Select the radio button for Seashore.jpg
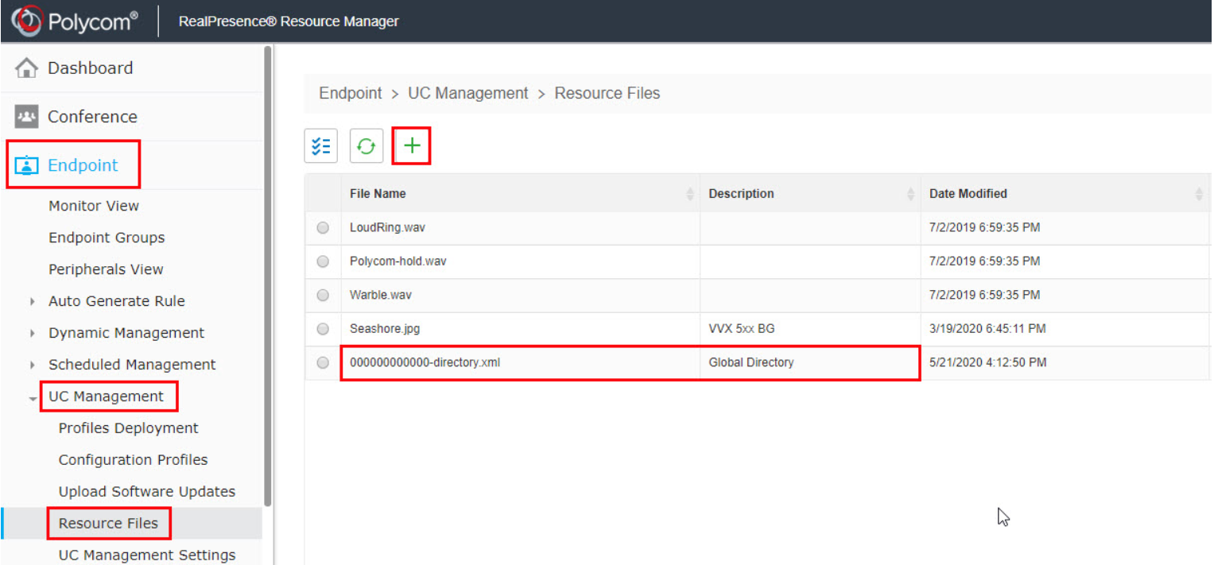Image resolution: width=1218 pixels, height=565 pixels. [x=322, y=328]
